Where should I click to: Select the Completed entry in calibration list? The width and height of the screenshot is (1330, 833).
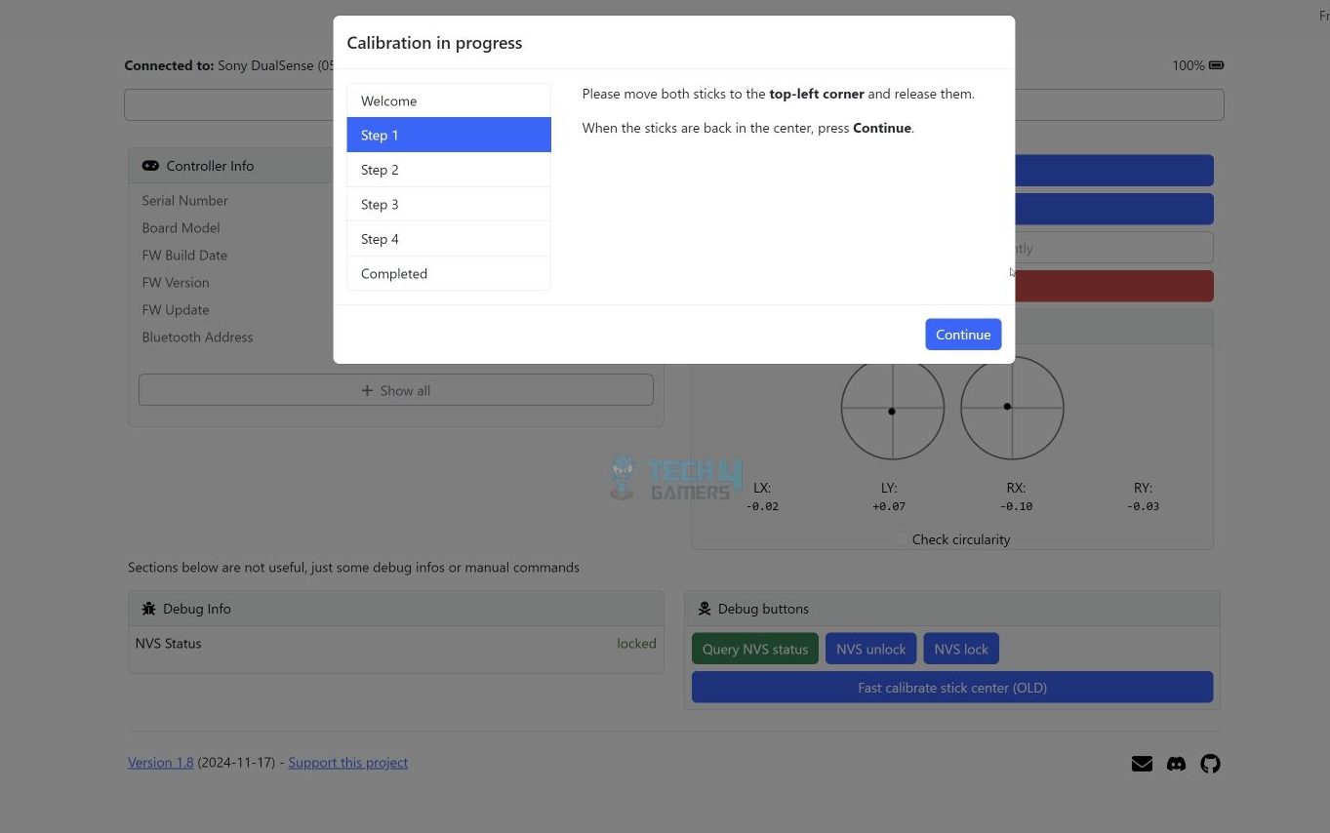449,273
